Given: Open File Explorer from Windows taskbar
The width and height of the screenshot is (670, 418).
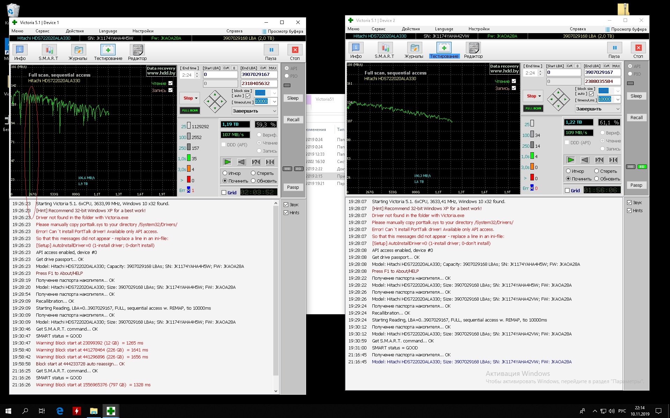Looking at the screenshot, I should 94,411.
